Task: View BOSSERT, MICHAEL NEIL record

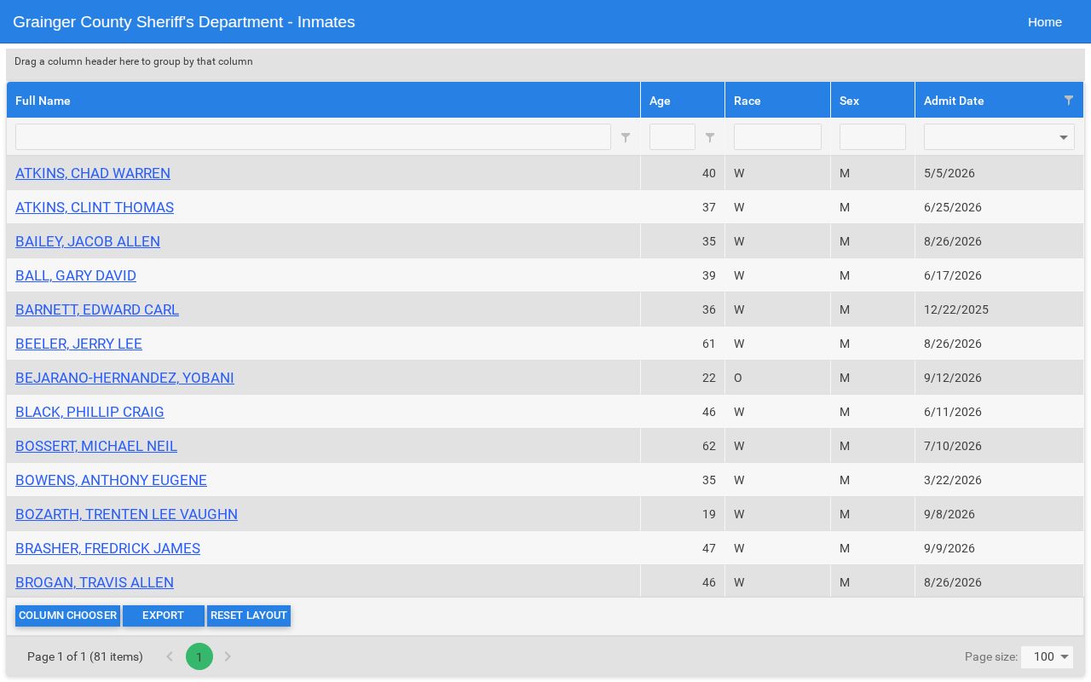Action: click(96, 446)
